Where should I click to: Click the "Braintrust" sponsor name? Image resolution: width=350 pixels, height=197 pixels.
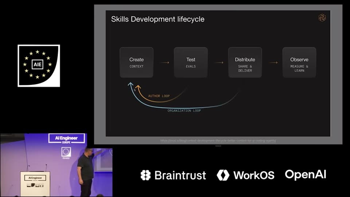tap(180, 175)
